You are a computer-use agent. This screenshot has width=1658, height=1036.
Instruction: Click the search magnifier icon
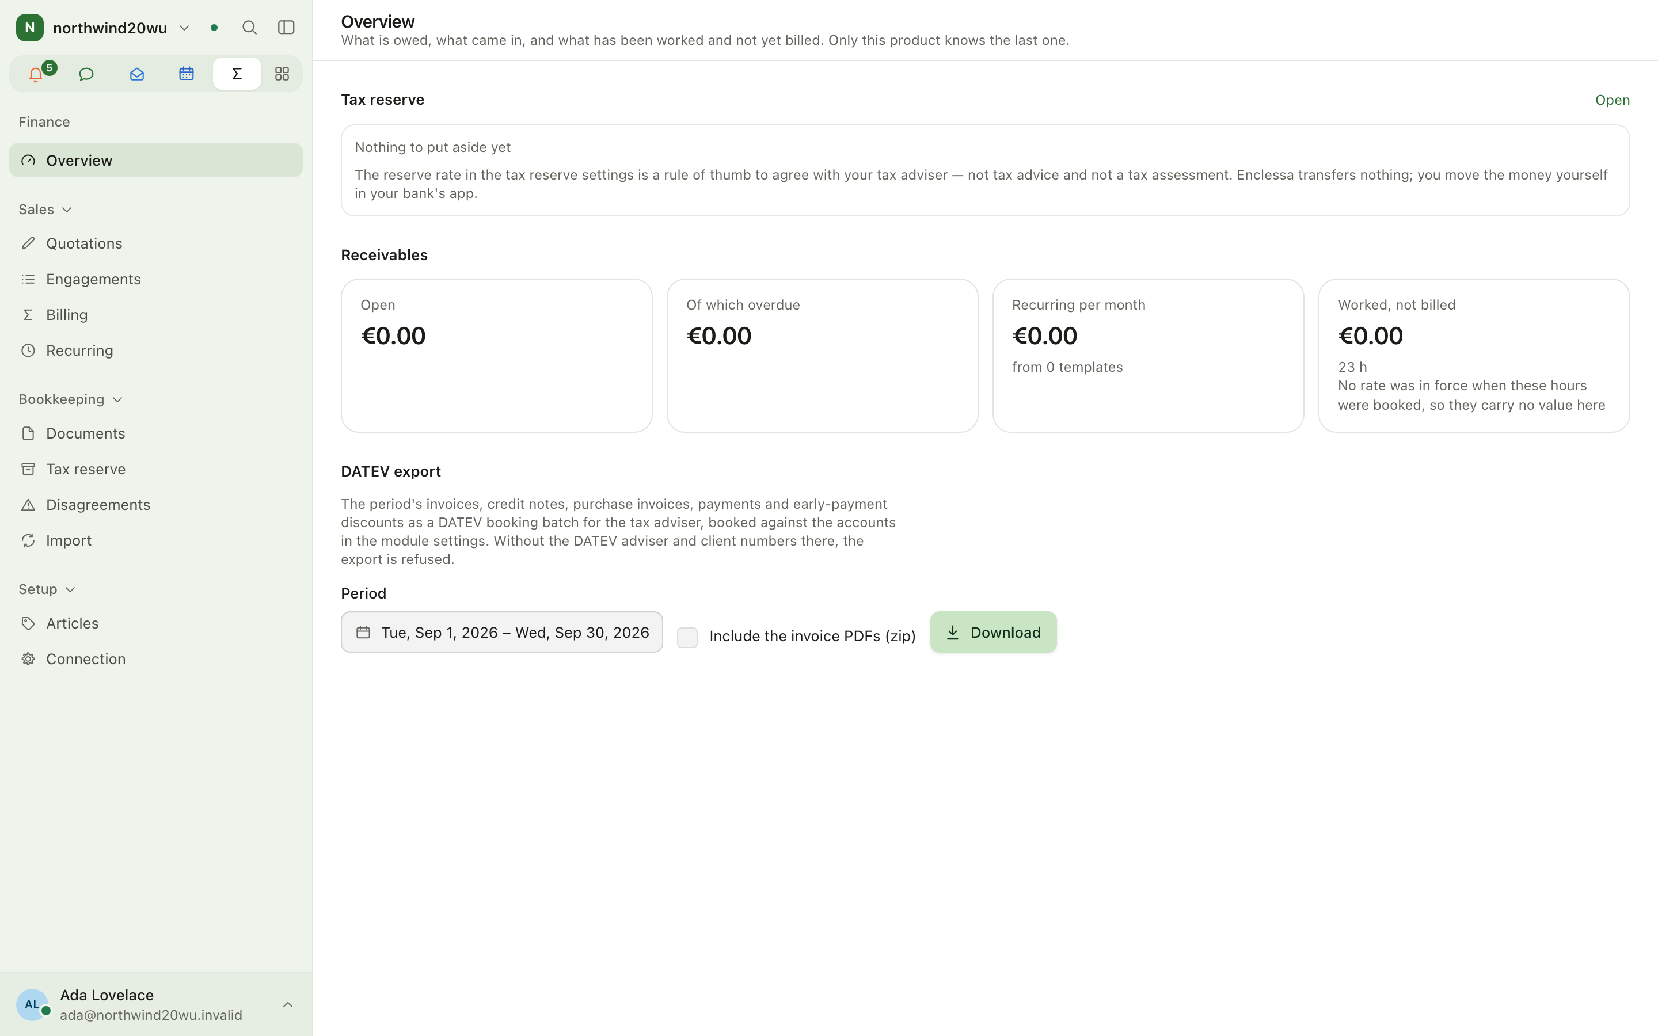pos(249,28)
